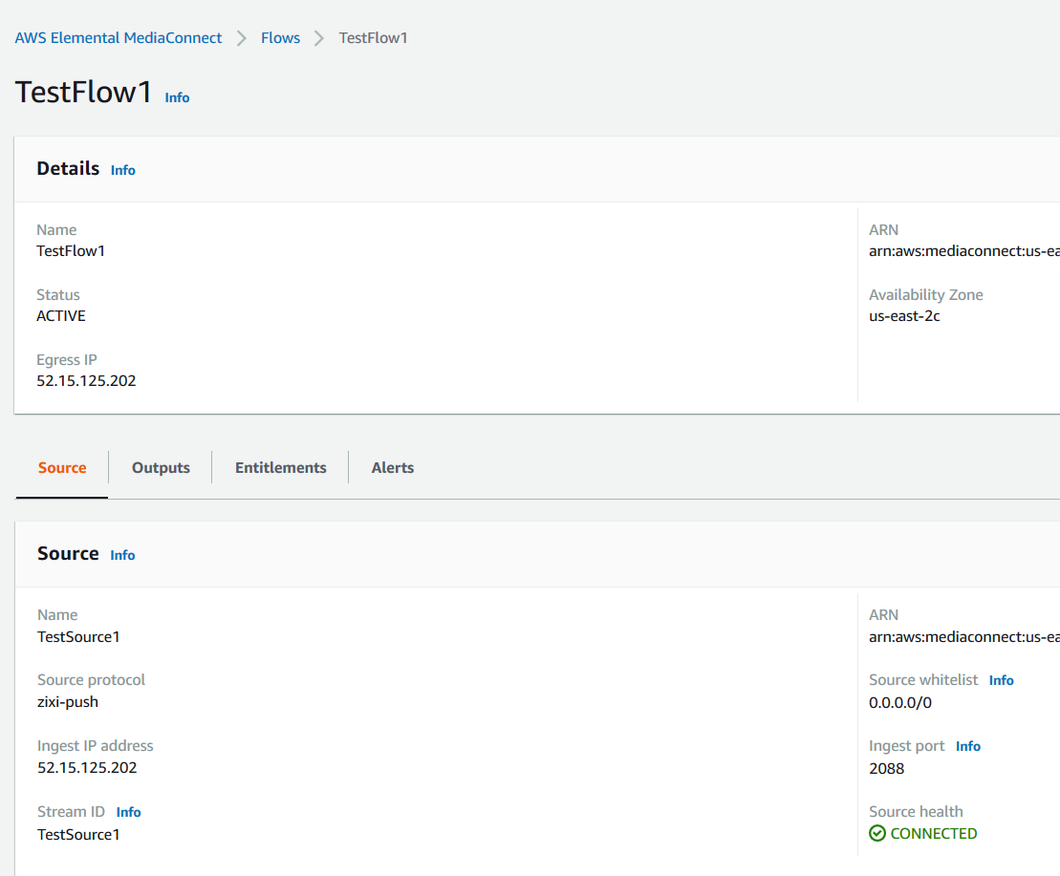The width and height of the screenshot is (1060, 876).
Task: Select availability zone us-east-2c
Action: [x=904, y=316]
